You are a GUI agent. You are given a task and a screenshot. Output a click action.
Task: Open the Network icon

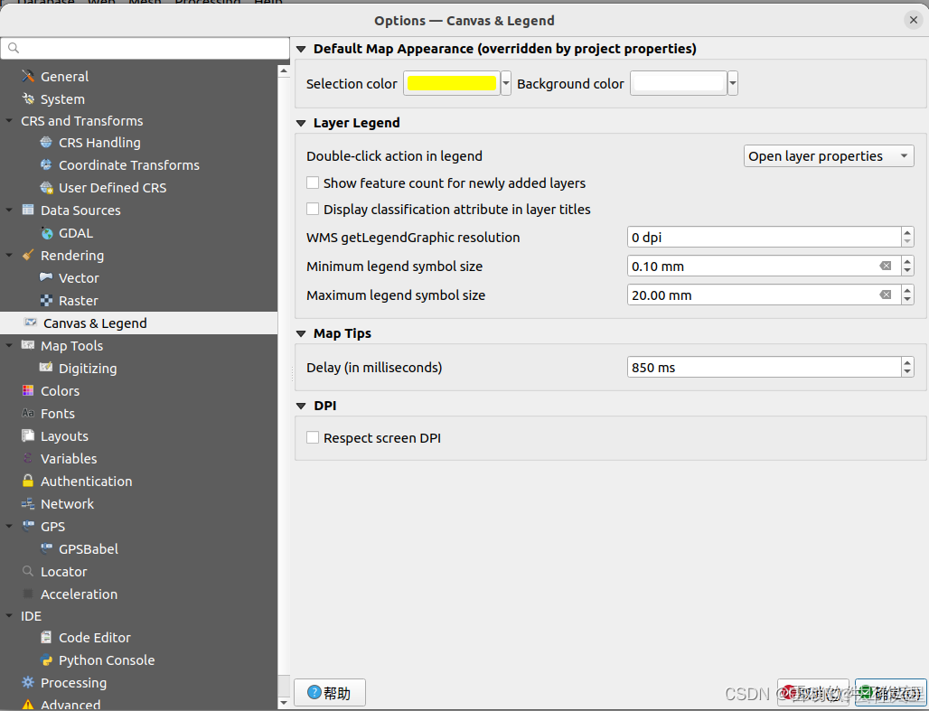(x=28, y=503)
